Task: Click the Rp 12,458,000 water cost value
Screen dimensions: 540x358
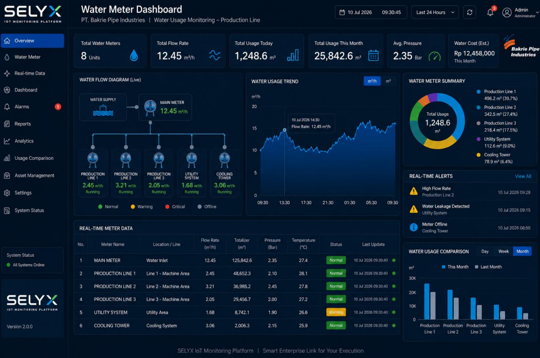Action: click(474, 53)
